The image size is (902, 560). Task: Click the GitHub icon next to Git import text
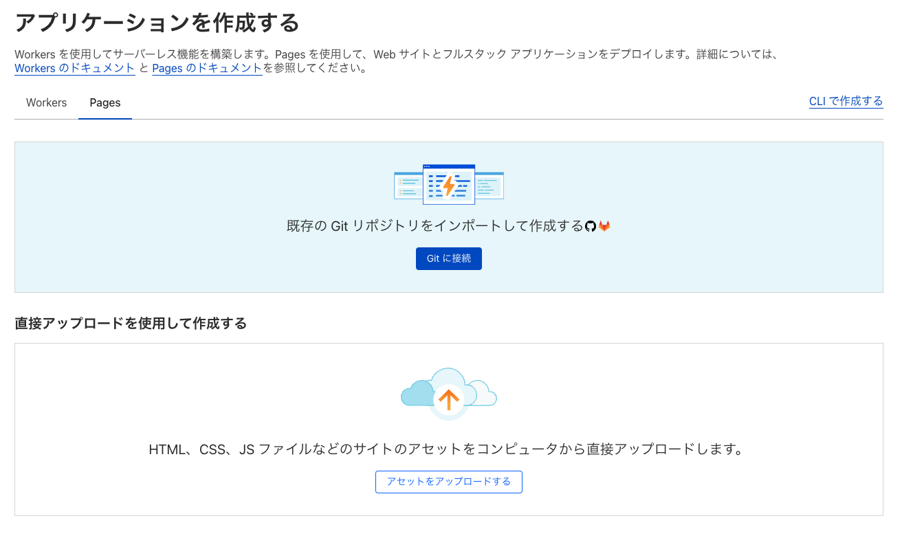pos(590,225)
